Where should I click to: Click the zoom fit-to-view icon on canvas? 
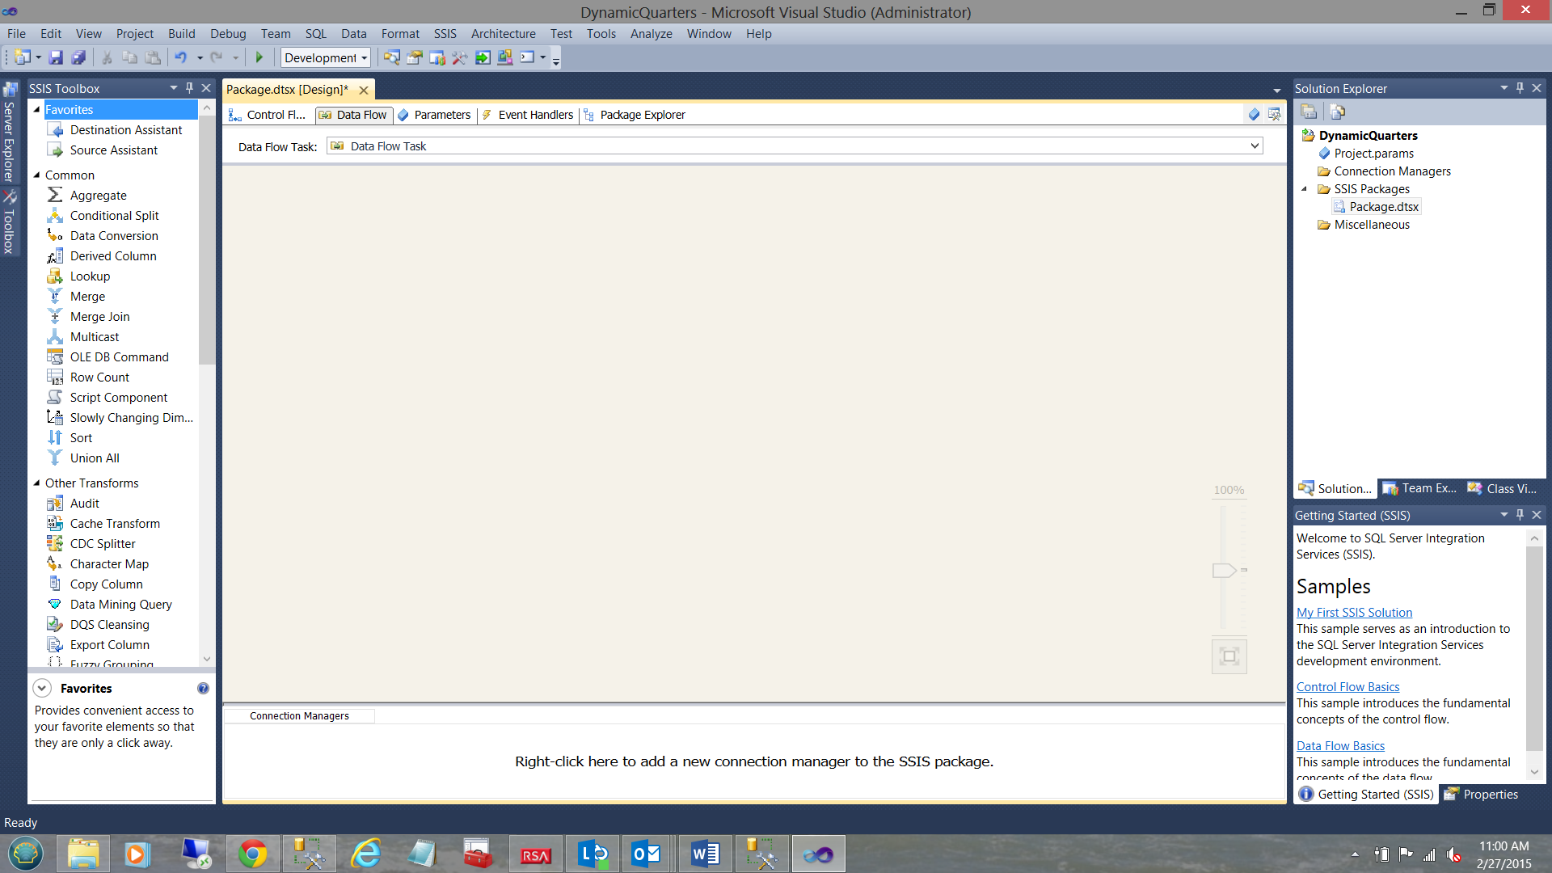1229,656
